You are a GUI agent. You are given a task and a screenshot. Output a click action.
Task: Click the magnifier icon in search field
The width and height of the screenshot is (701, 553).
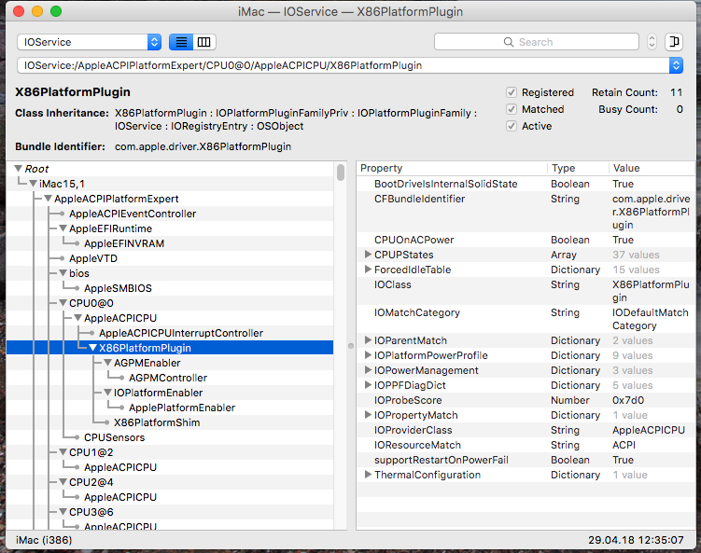[509, 42]
